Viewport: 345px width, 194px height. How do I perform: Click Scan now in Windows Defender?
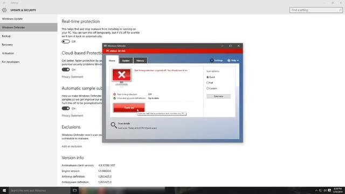pyautogui.click(x=218, y=96)
